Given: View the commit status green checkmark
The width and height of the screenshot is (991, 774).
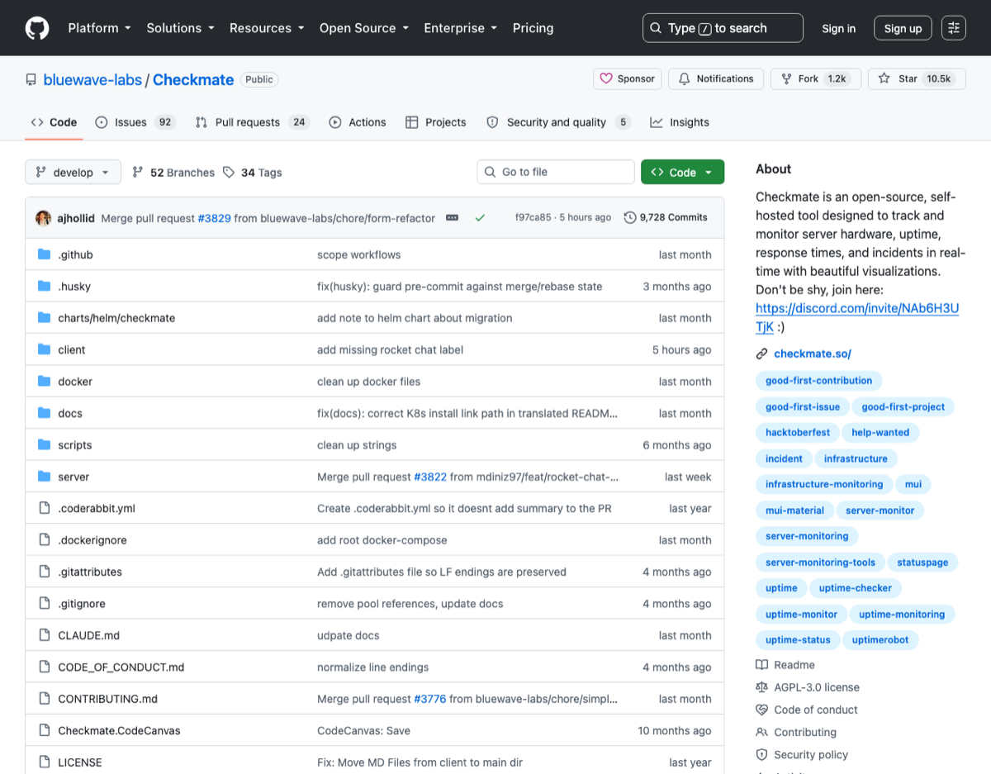Looking at the screenshot, I should [480, 218].
